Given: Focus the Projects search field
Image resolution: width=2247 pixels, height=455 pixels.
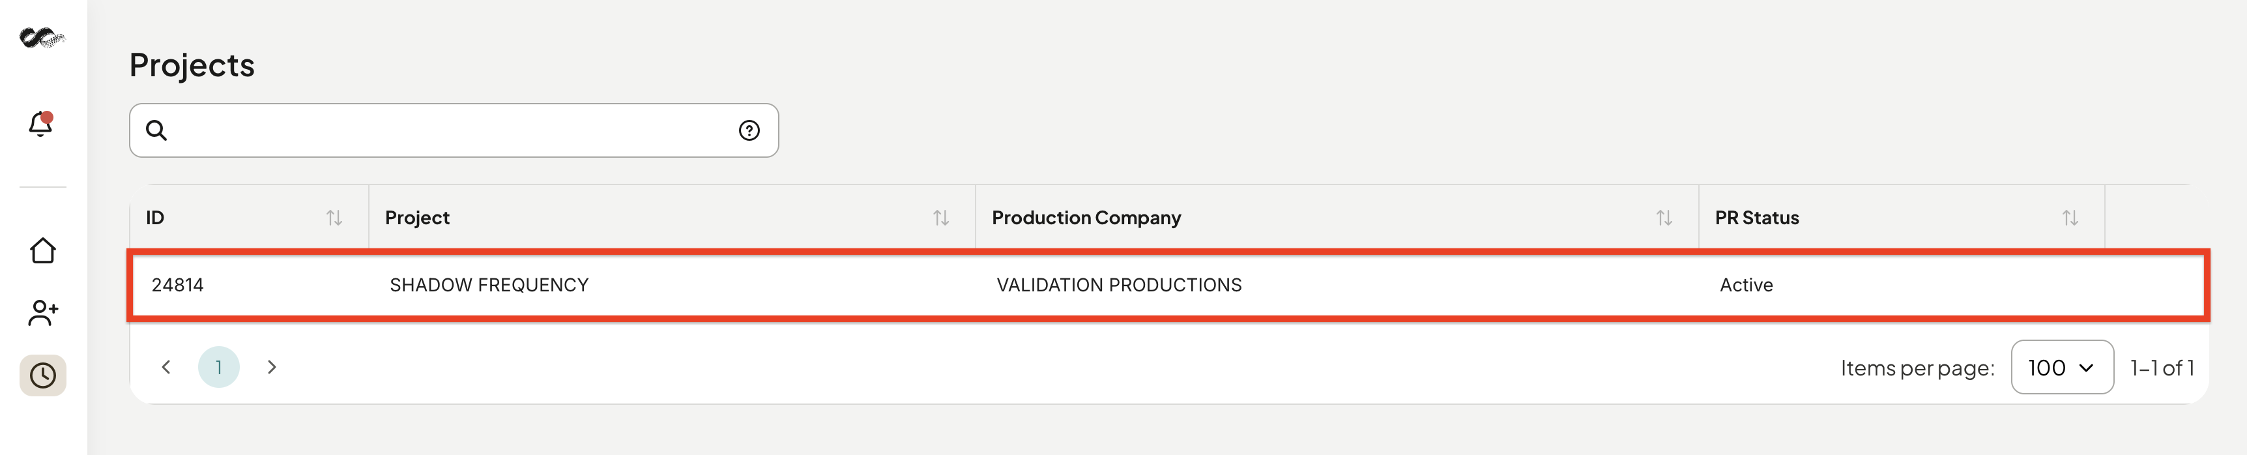Looking at the screenshot, I should click(x=454, y=130).
